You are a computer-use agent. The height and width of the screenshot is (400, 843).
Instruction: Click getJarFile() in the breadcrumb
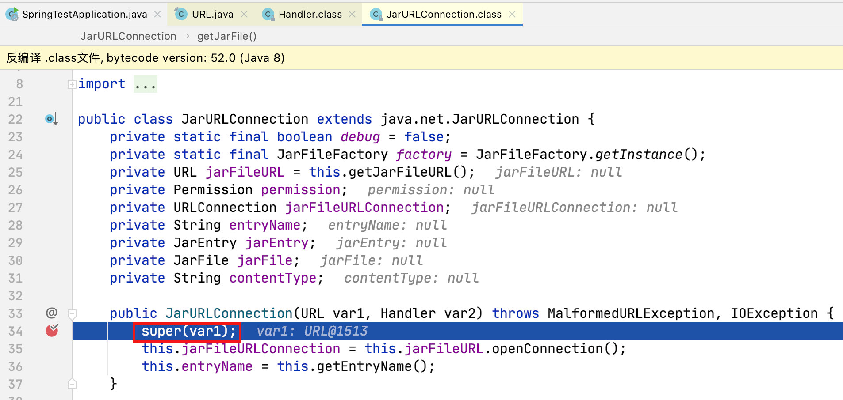(x=227, y=36)
